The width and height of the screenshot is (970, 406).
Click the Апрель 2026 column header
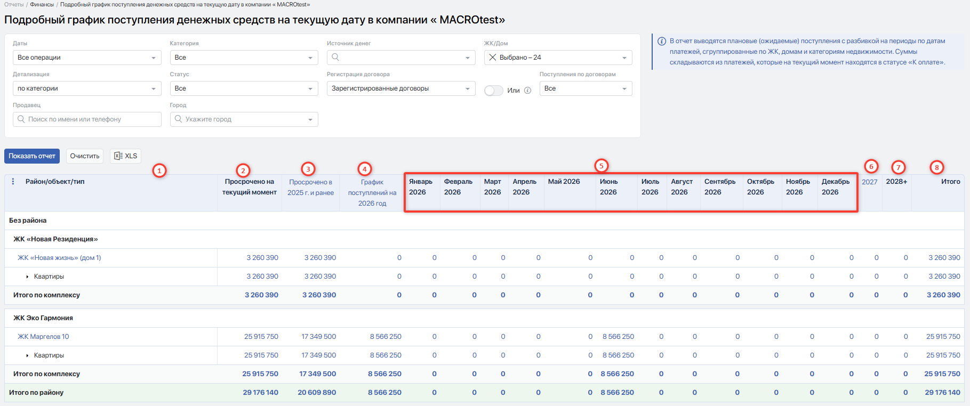(525, 187)
